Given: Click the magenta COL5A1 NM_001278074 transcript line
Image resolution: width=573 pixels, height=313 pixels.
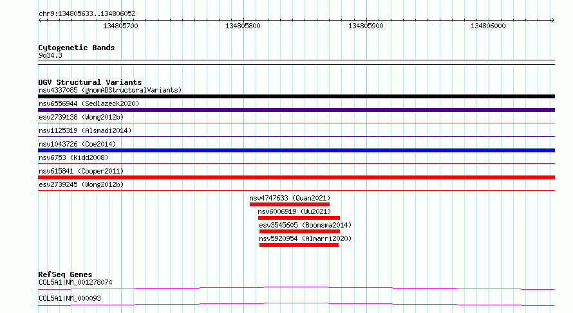Looking at the screenshot, I should tap(296, 288).
